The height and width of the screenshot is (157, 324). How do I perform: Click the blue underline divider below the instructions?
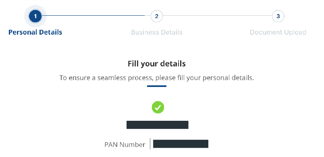click(157, 86)
